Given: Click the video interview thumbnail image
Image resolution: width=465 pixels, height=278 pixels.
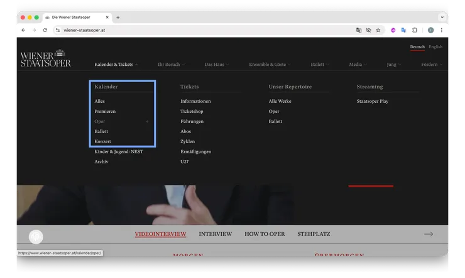Looking at the screenshot, I should [156, 205].
